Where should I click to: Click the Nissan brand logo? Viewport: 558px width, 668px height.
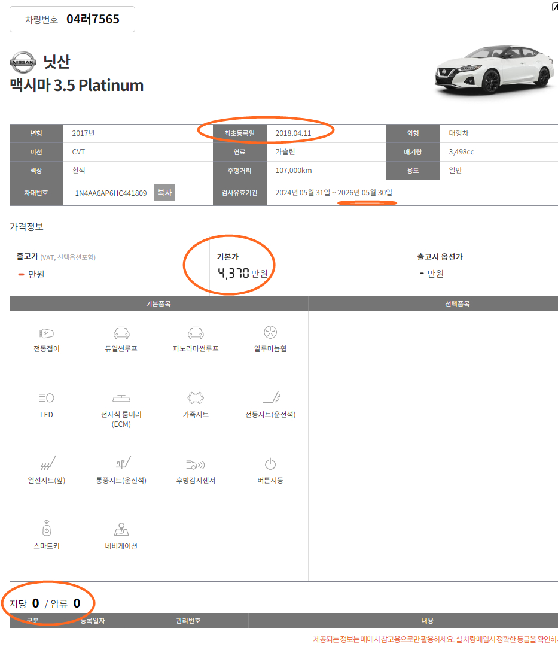click(x=23, y=62)
